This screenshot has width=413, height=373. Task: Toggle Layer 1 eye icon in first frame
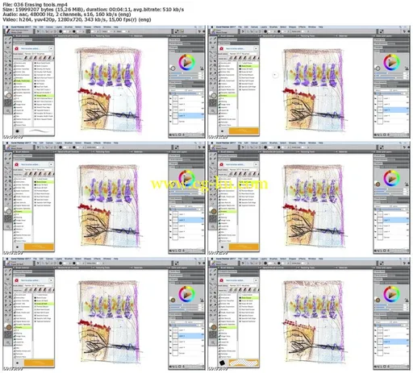[x=170, y=98]
